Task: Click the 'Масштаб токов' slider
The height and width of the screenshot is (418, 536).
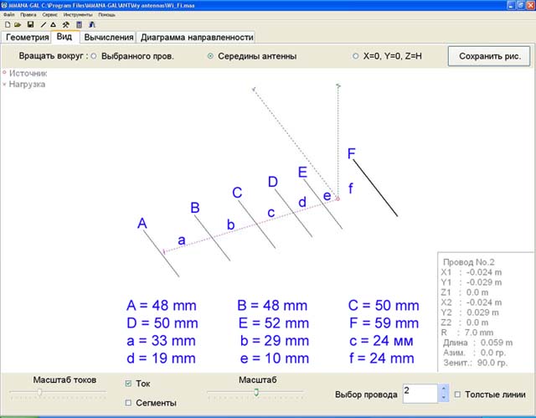Action: pyautogui.click(x=58, y=391)
